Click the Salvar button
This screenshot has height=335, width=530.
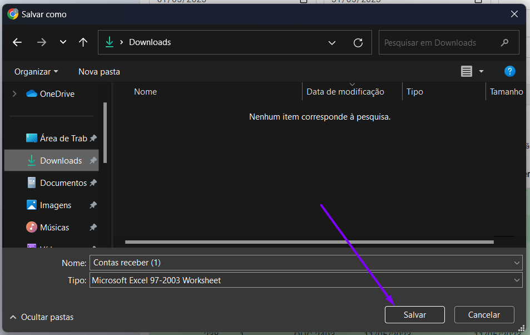coord(414,315)
